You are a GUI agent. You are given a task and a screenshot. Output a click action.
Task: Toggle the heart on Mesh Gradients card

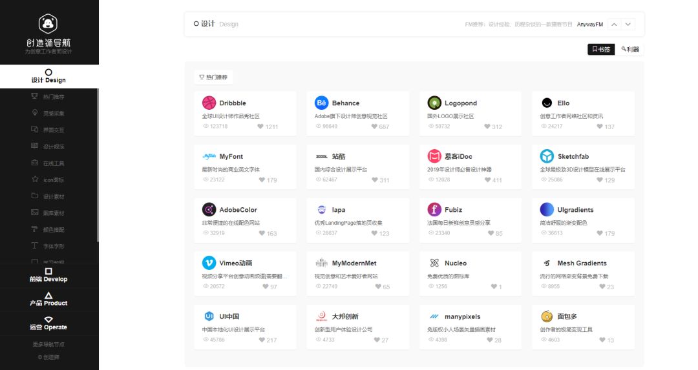coord(602,287)
